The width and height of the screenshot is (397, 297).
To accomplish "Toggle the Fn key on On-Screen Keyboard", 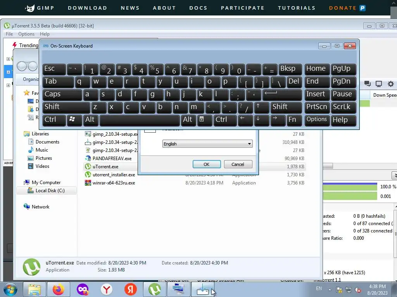I will click(294, 120).
